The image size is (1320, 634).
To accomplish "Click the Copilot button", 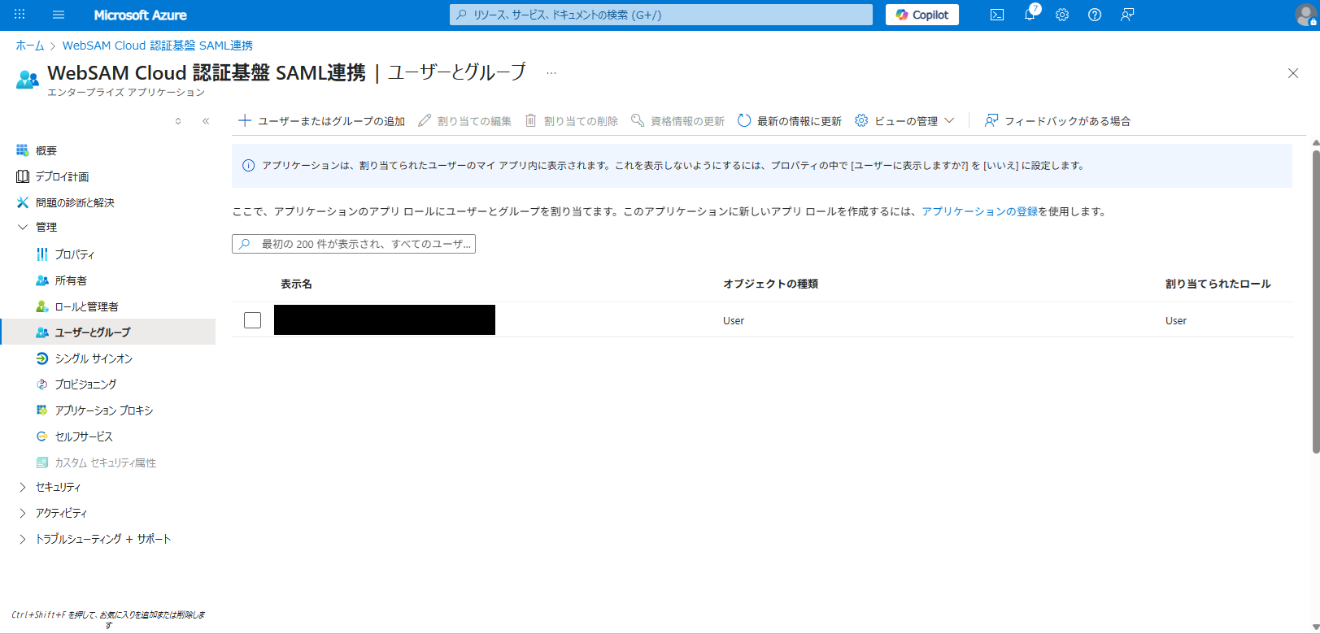I will 921,15.
